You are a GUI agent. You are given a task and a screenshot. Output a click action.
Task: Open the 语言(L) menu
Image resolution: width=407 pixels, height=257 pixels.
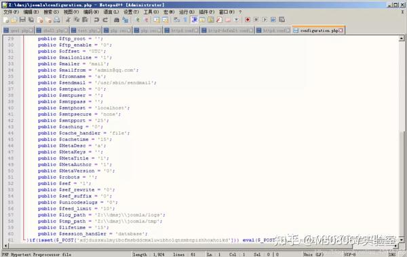[111, 12]
